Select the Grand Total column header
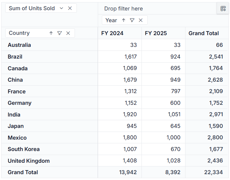 (x=206, y=33)
